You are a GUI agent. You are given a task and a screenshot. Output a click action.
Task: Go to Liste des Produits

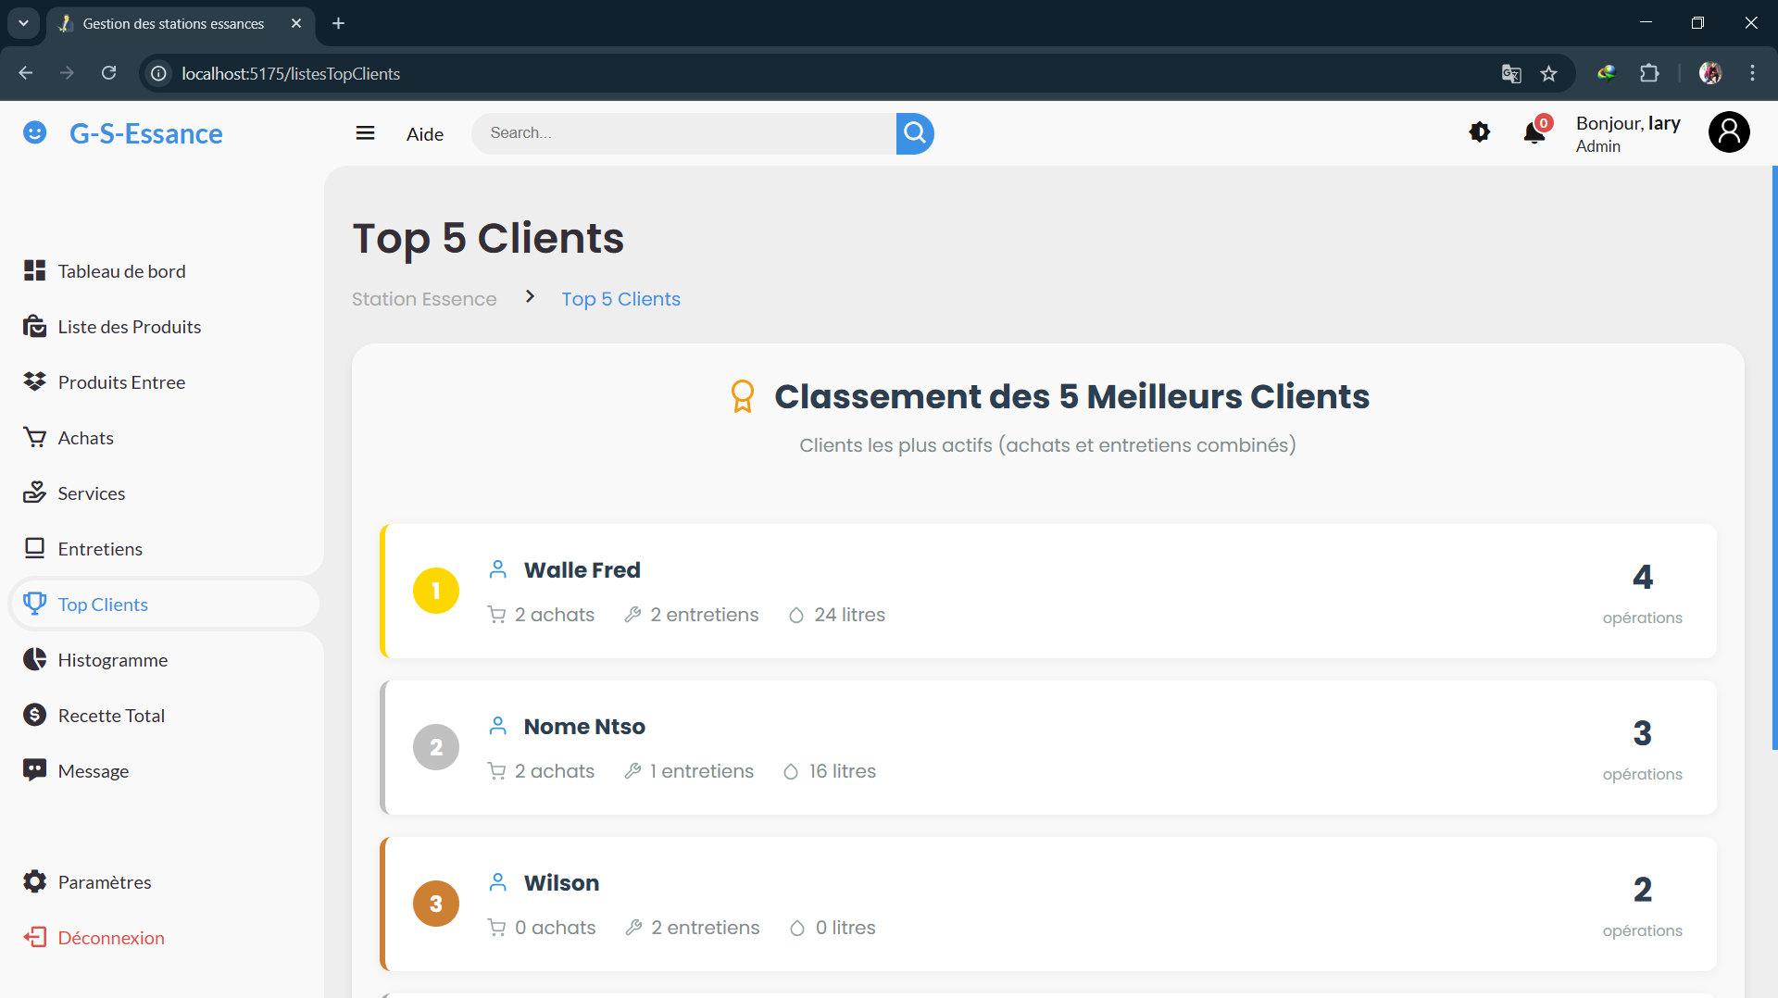(129, 327)
